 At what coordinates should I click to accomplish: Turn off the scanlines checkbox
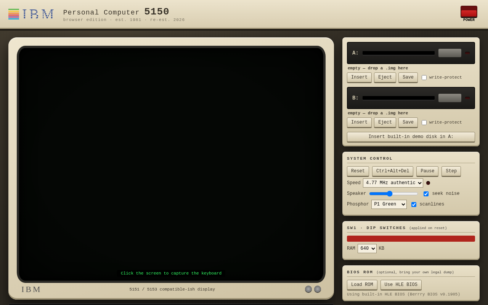coord(414,204)
